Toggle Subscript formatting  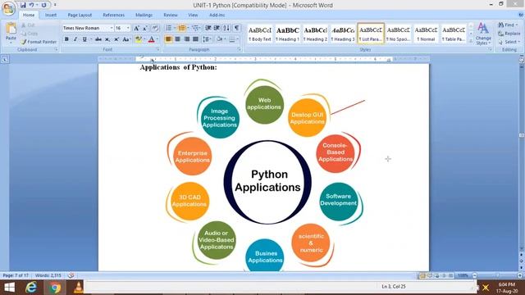click(x=107, y=39)
